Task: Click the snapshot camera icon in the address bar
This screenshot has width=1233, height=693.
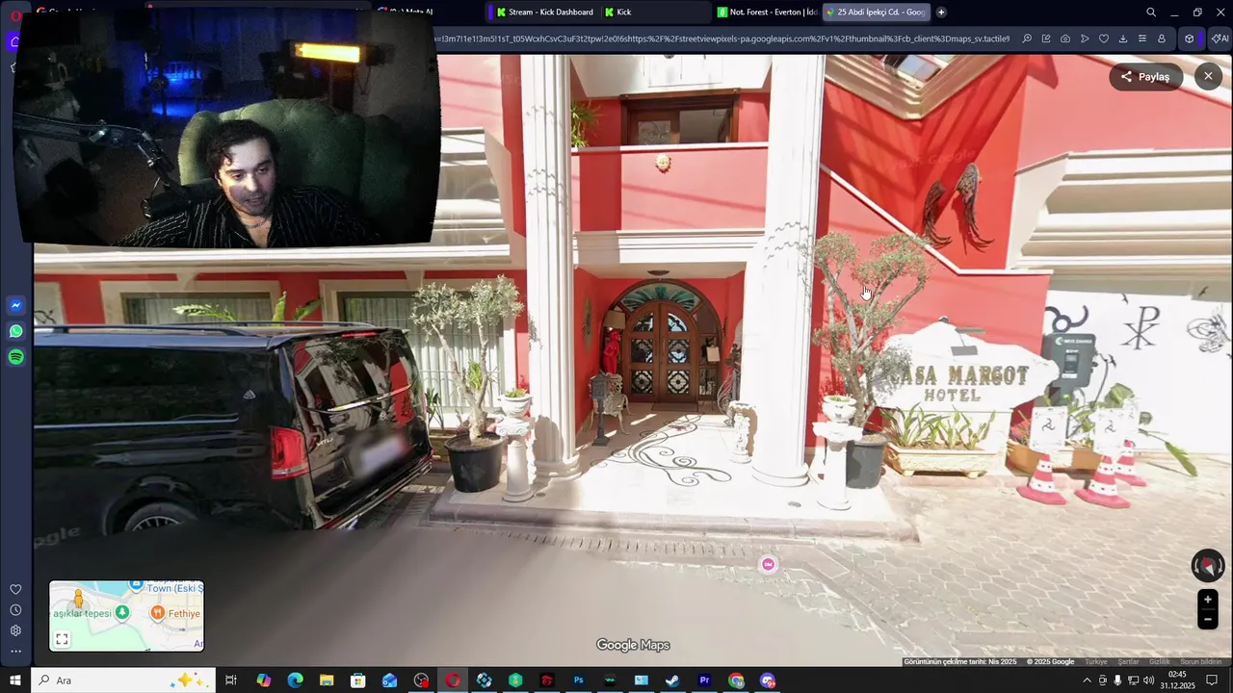Action: tap(1065, 39)
